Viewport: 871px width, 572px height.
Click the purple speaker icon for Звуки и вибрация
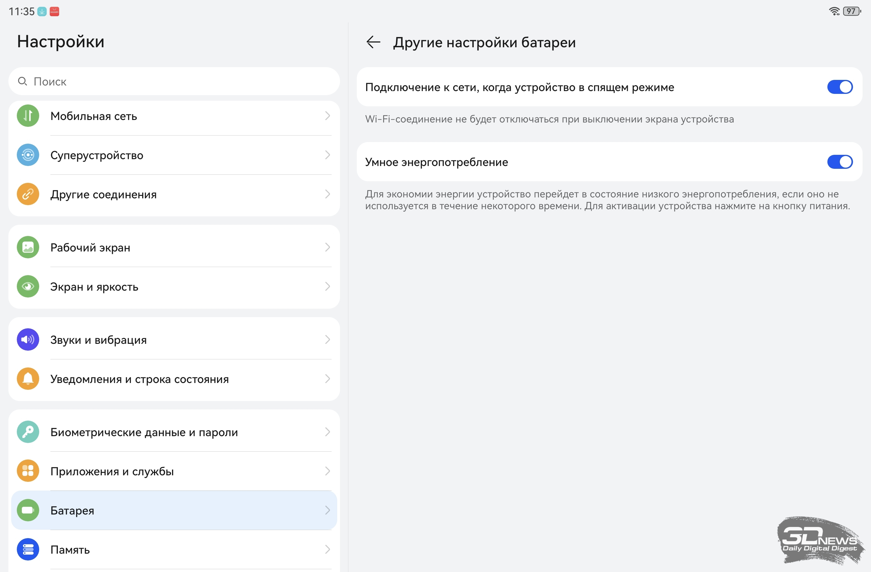[x=28, y=340]
